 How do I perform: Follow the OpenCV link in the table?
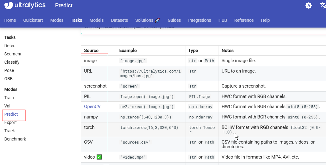click(x=92, y=107)
